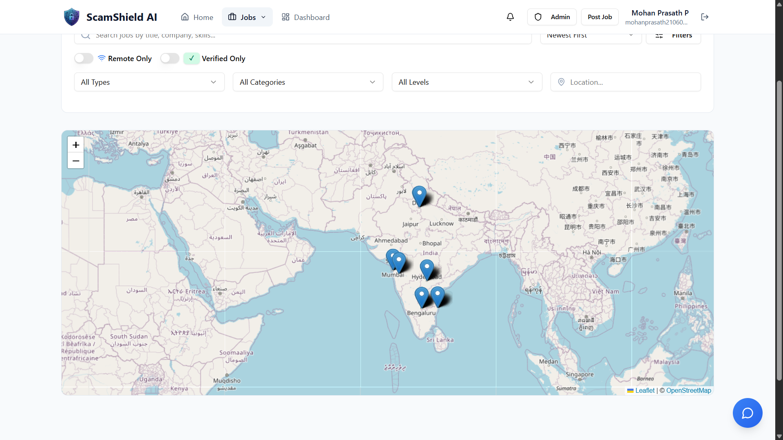Click the map marker near Hyderabad
The height and width of the screenshot is (440, 783).
[x=427, y=268]
